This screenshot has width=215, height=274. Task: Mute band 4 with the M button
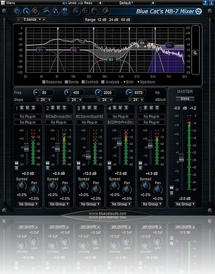click(x=120, y=108)
